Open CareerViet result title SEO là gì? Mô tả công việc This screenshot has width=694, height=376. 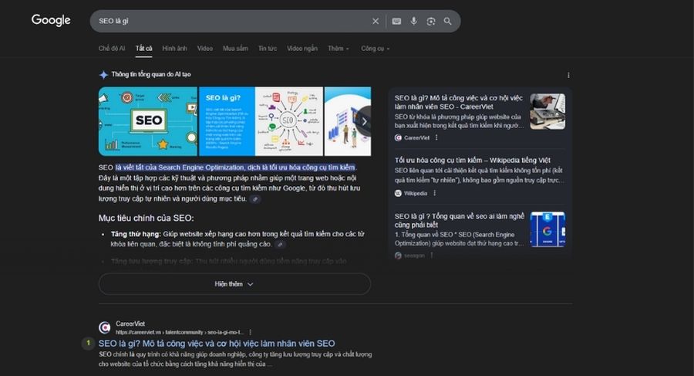pyautogui.click(x=217, y=344)
